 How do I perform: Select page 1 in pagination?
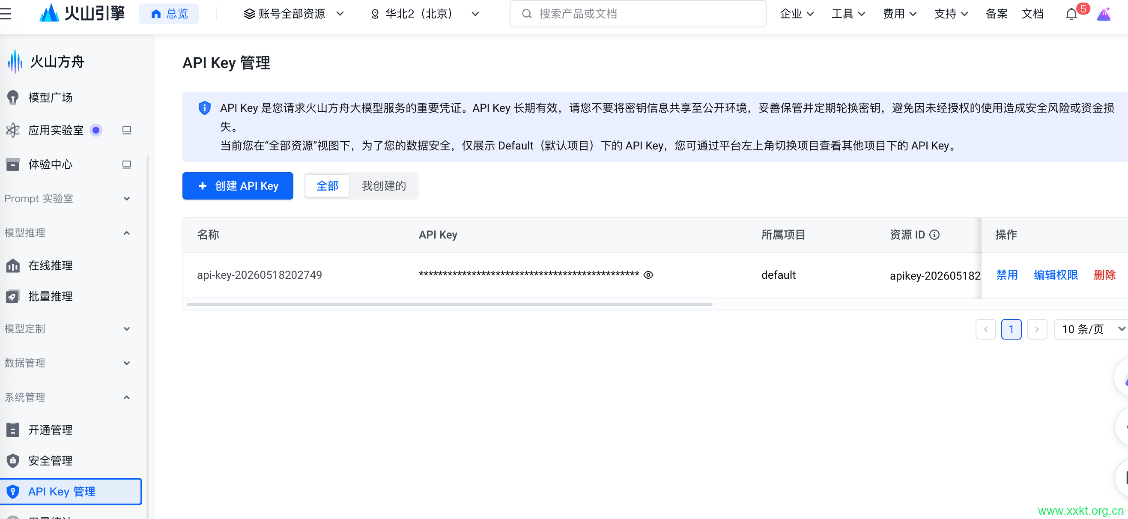1011,329
